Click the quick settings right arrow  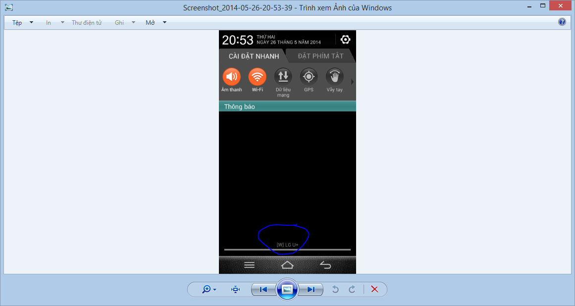[x=353, y=82]
